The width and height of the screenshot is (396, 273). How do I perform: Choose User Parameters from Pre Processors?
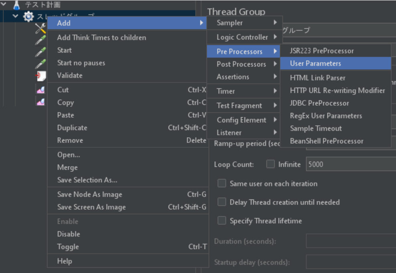pos(315,63)
